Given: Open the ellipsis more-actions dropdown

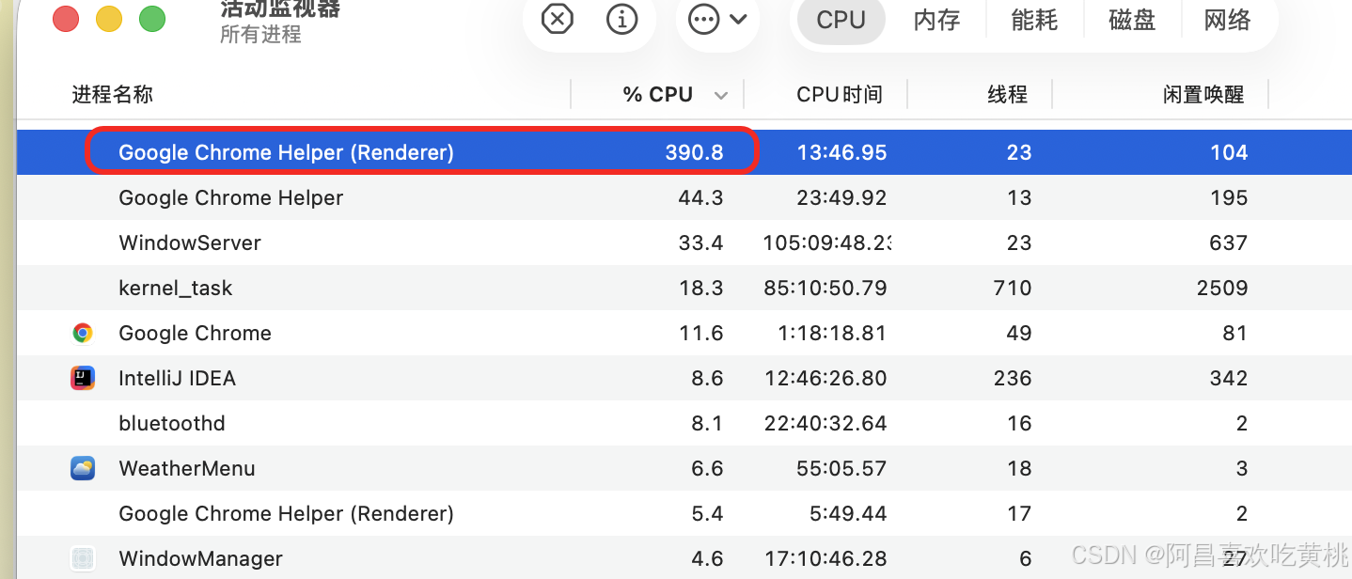Looking at the screenshot, I should point(717,19).
